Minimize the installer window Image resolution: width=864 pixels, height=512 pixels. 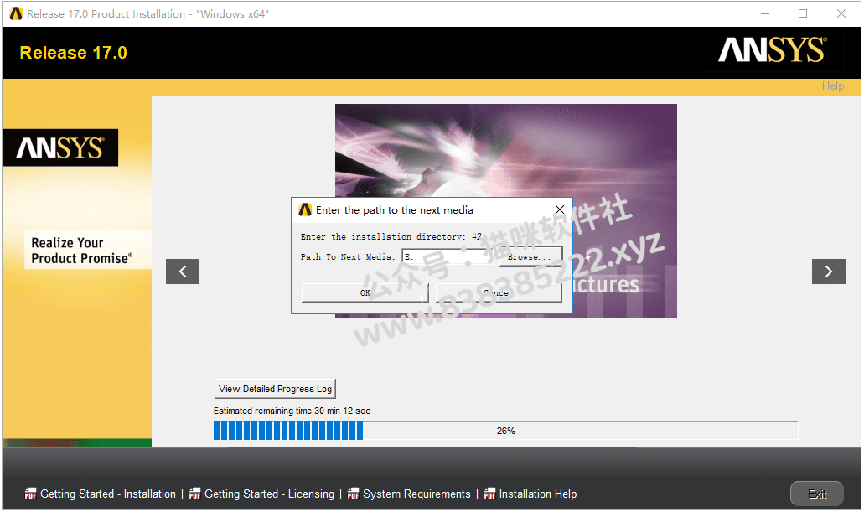765,13
